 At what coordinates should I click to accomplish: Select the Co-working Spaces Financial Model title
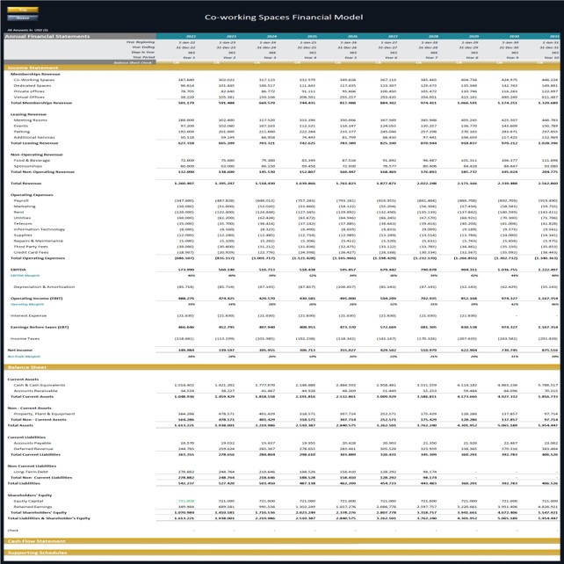(284, 18)
